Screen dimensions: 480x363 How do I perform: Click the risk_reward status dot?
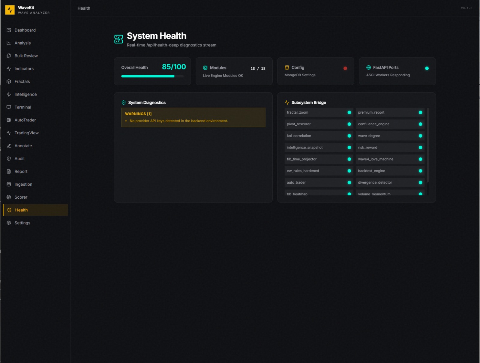click(x=420, y=148)
